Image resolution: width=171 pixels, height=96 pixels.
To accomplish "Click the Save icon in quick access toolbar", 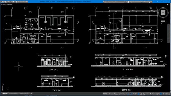I will 11,2.
